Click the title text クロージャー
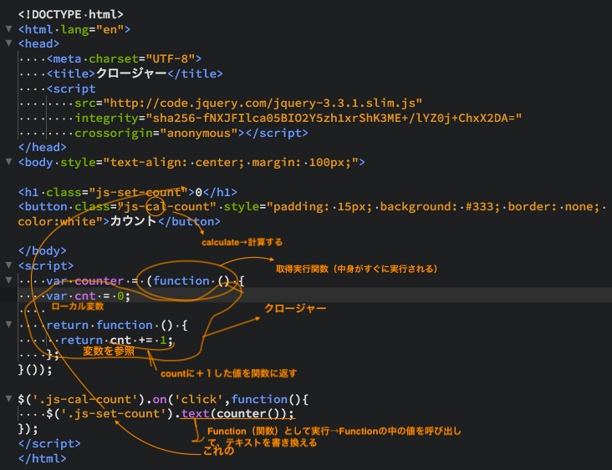The width and height of the screenshot is (612, 470). (131, 73)
